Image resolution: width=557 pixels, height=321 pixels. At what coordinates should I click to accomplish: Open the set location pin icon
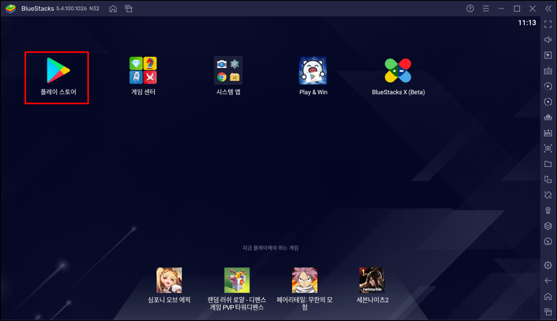tap(548, 210)
